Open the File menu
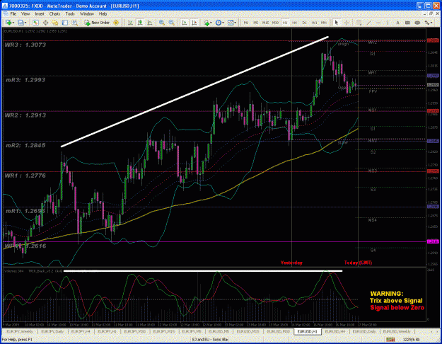The image size is (442, 344). [13, 13]
